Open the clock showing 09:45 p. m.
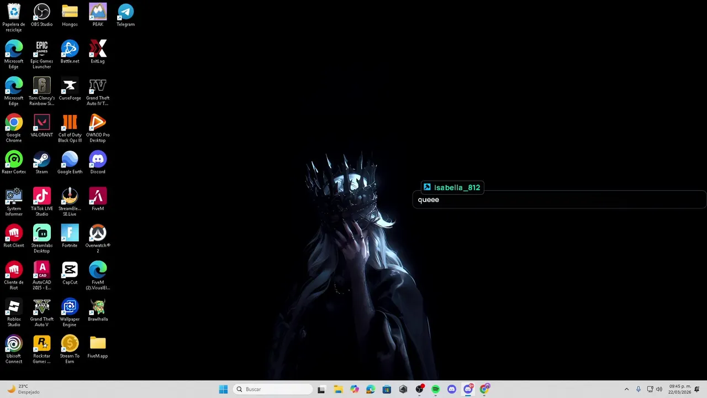The width and height of the screenshot is (707, 398). (680, 389)
